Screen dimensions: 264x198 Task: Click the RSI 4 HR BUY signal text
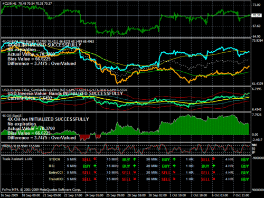[x=245, y=166]
